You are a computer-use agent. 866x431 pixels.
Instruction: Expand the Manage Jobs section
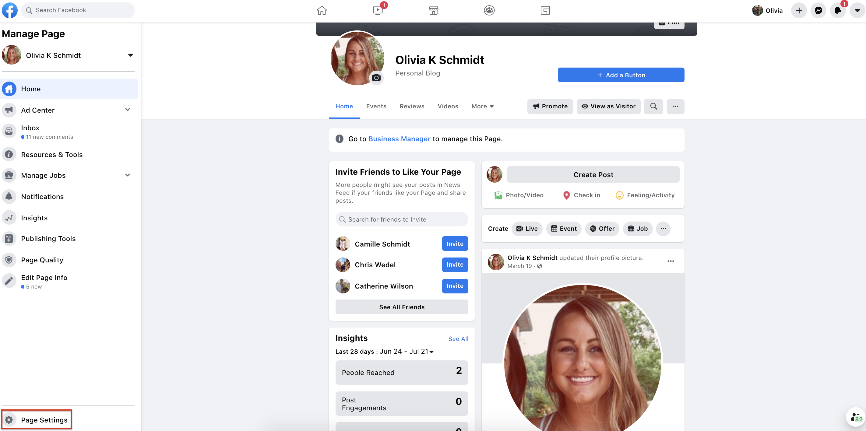127,175
